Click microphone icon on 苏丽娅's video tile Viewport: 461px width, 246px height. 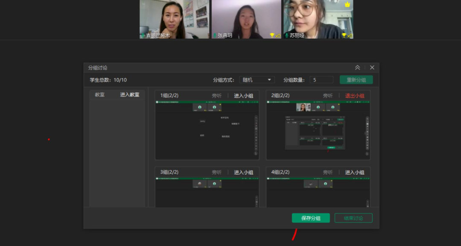[286, 35]
